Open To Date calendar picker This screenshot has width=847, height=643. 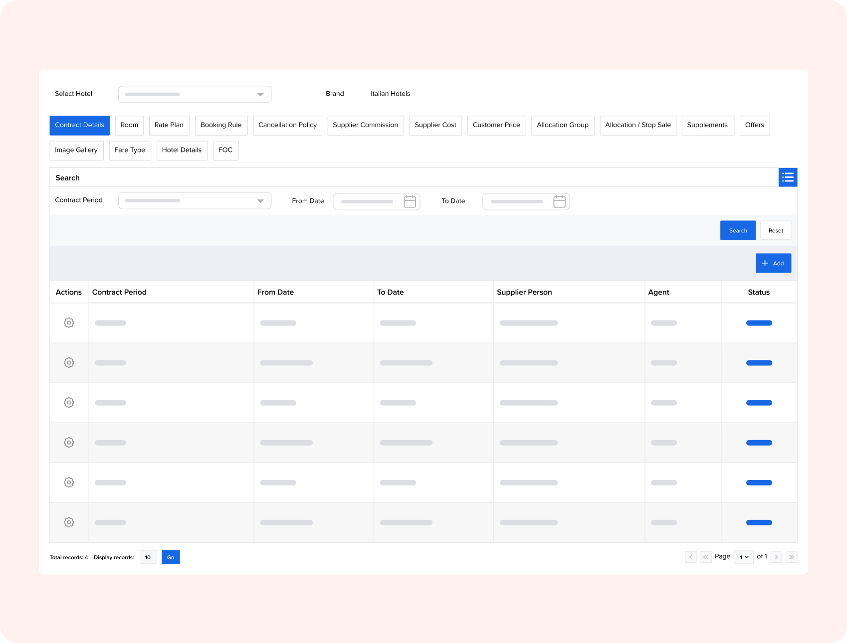(559, 201)
